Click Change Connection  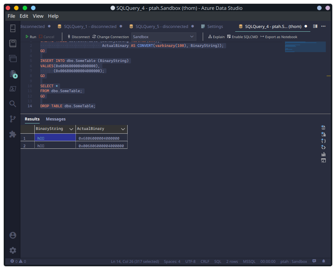(x=111, y=37)
